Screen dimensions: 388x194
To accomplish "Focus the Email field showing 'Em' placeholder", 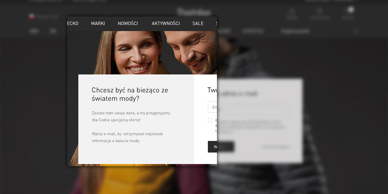I will [x=212, y=107].
